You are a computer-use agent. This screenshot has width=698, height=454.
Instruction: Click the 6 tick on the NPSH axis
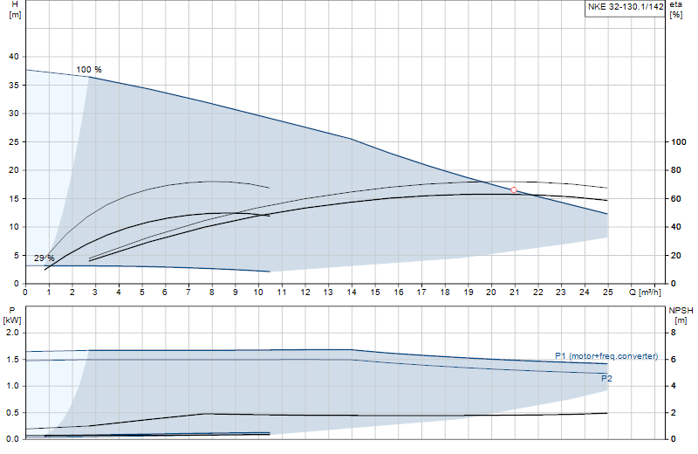click(673, 360)
